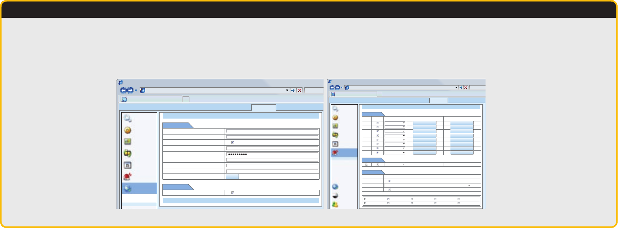Screen dimensions: 618x228
Task: Toggle the checkbox in the left window's upper form
Action: [x=233, y=142]
